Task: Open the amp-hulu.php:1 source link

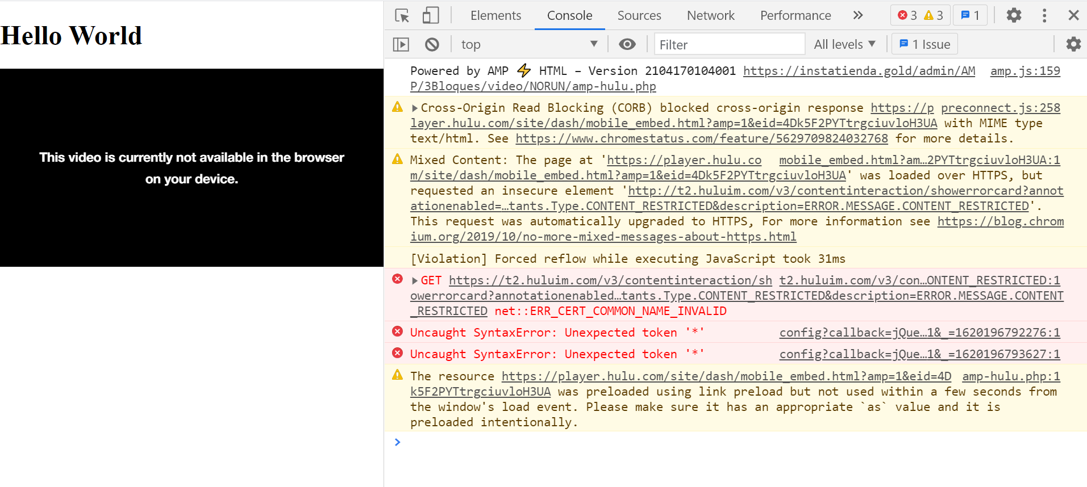Action: pyautogui.click(x=1011, y=376)
